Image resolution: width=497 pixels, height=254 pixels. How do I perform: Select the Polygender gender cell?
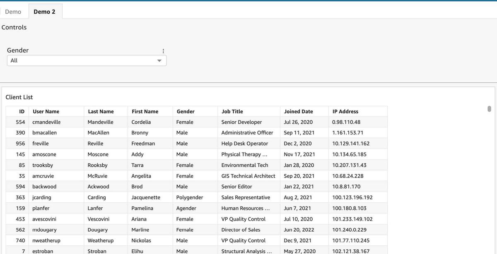point(190,197)
